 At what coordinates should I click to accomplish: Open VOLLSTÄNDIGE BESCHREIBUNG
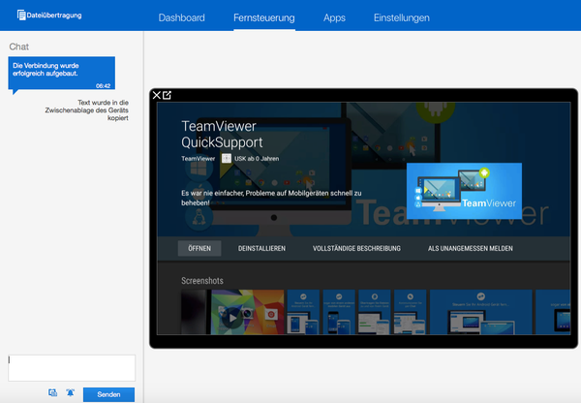tap(356, 249)
